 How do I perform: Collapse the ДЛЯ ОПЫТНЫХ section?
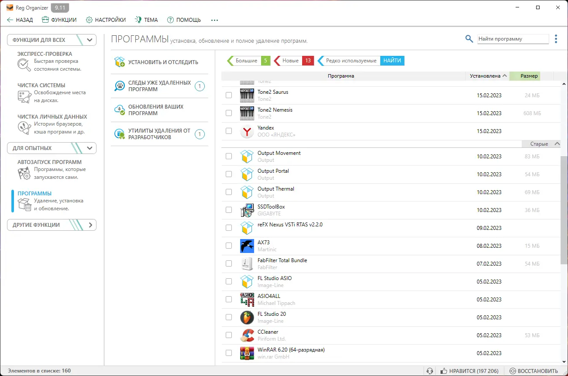click(x=52, y=148)
